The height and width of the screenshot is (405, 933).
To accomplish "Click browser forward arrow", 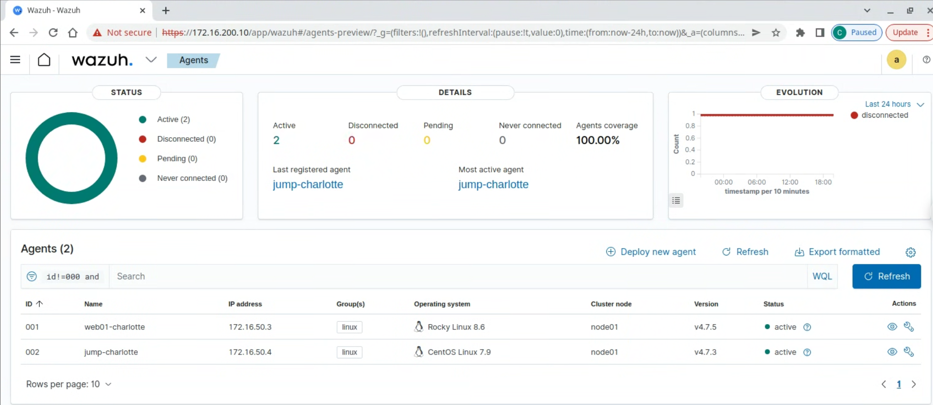I will point(33,33).
